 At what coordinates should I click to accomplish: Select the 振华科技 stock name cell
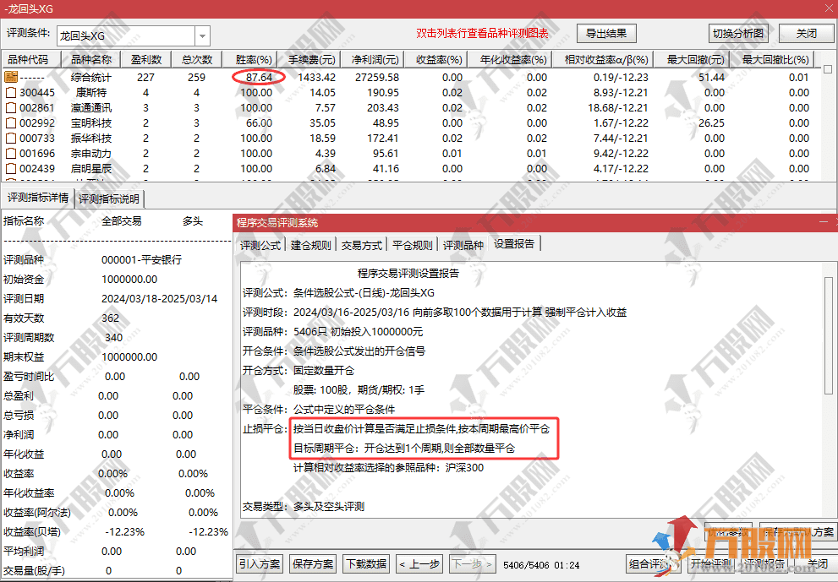click(x=90, y=139)
